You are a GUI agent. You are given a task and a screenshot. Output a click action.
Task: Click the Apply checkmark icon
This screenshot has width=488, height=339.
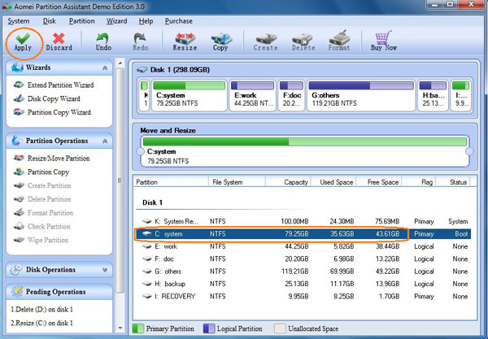22,37
